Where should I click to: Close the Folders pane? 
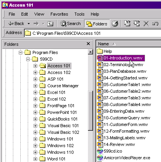point(88,44)
